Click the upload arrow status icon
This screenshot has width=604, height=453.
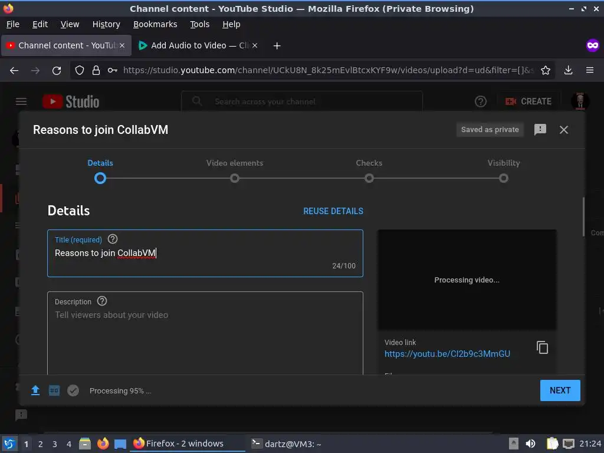click(x=35, y=390)
